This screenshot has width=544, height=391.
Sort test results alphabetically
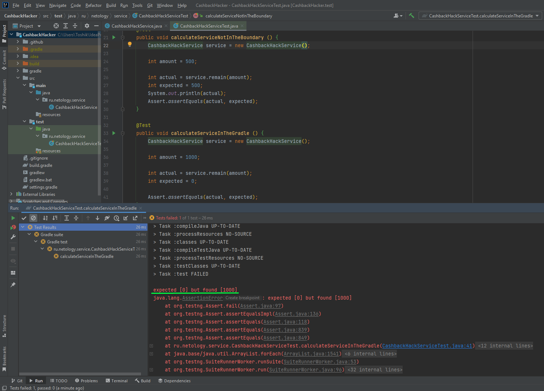click(x=45, y=218)
